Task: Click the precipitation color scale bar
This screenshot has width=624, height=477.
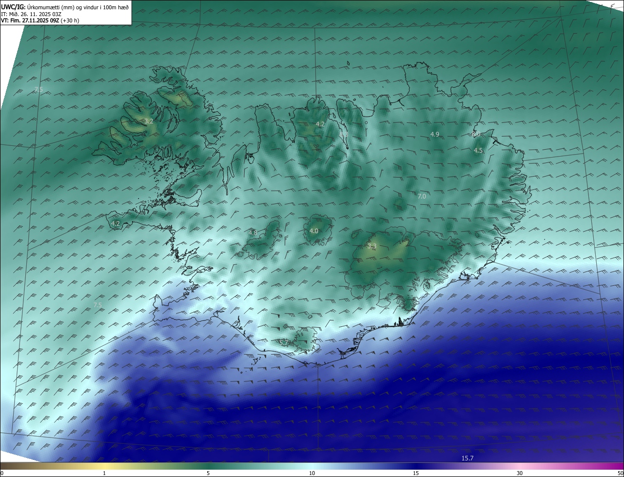Action: pos(312,466)
